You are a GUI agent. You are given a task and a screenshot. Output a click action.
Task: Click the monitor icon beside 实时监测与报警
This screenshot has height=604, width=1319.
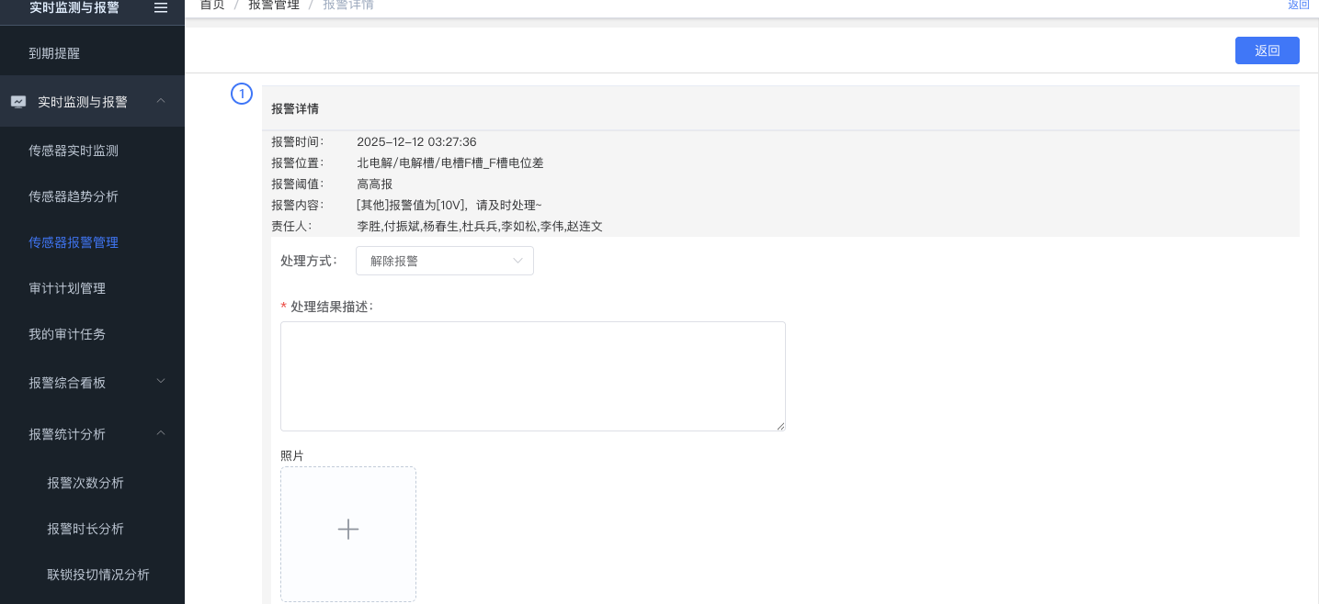click(x=18, y=102)
